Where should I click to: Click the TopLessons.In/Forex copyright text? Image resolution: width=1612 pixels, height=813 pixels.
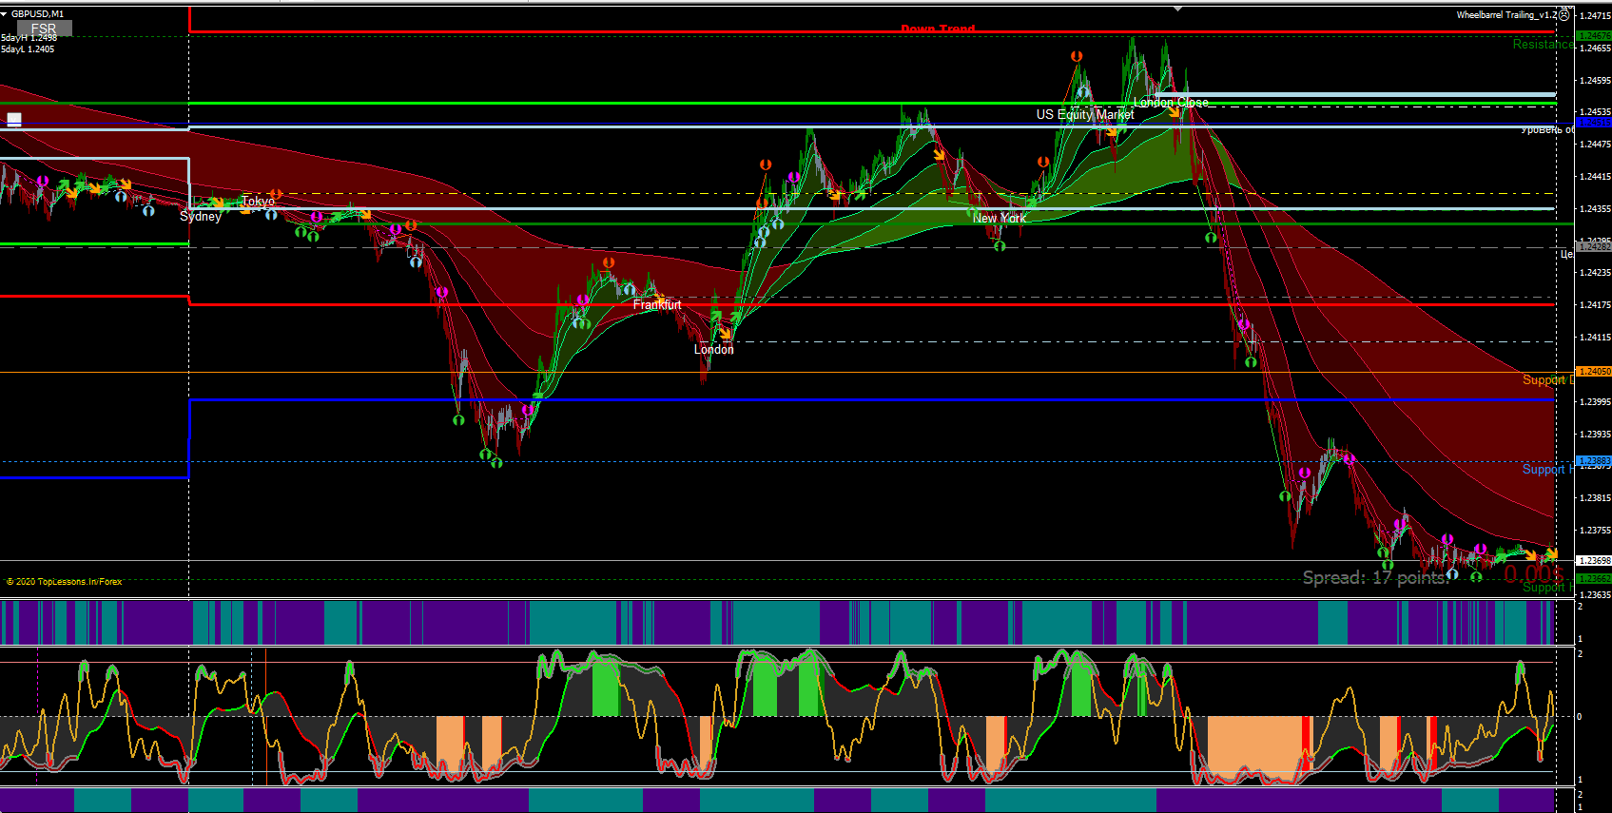click(x=65, y=582)
